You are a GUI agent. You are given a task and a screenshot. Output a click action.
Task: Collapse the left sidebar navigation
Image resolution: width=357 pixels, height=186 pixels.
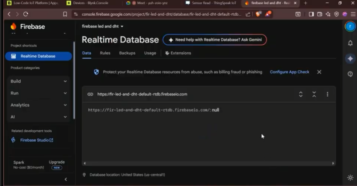66,179
